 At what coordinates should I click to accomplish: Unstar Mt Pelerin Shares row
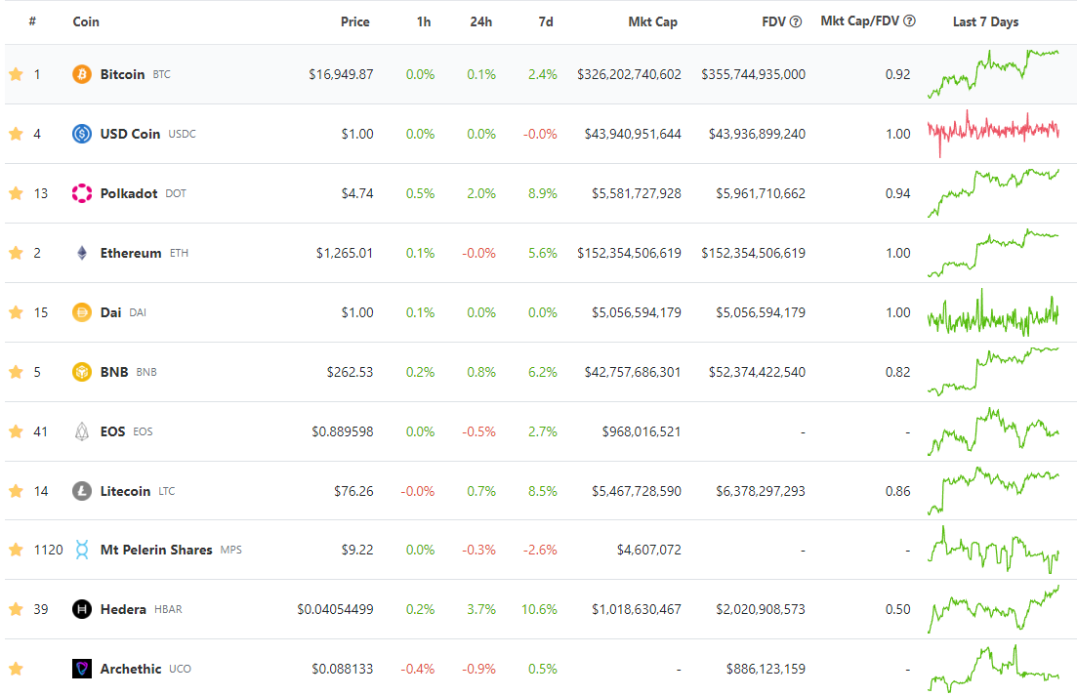click(16, 550)
